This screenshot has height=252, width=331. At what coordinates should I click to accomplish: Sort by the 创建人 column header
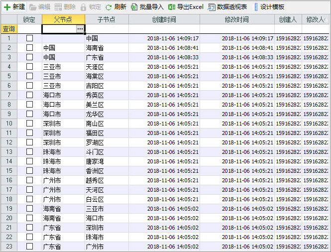pyautogui.click(x=288, y=19)
